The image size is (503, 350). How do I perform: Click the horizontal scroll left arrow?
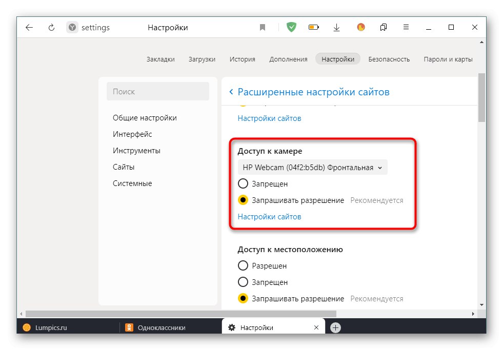(x=21, y=314)
